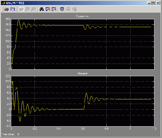This screenshot has height=138, width=162.
Task: Open the Signal selection toolbar icon
Action: (x=74, y=9)
